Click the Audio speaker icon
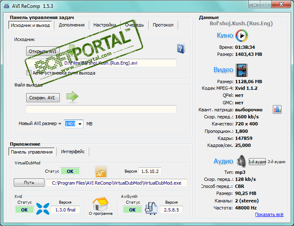294x226 pixels. (x=241, y=161)
